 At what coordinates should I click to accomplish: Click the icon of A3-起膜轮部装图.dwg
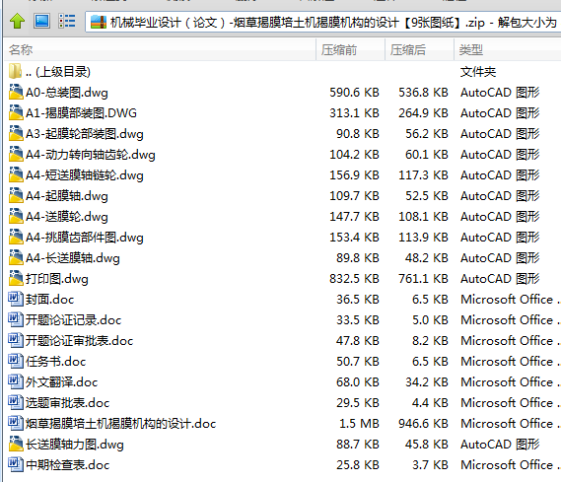tap(16, 133)
